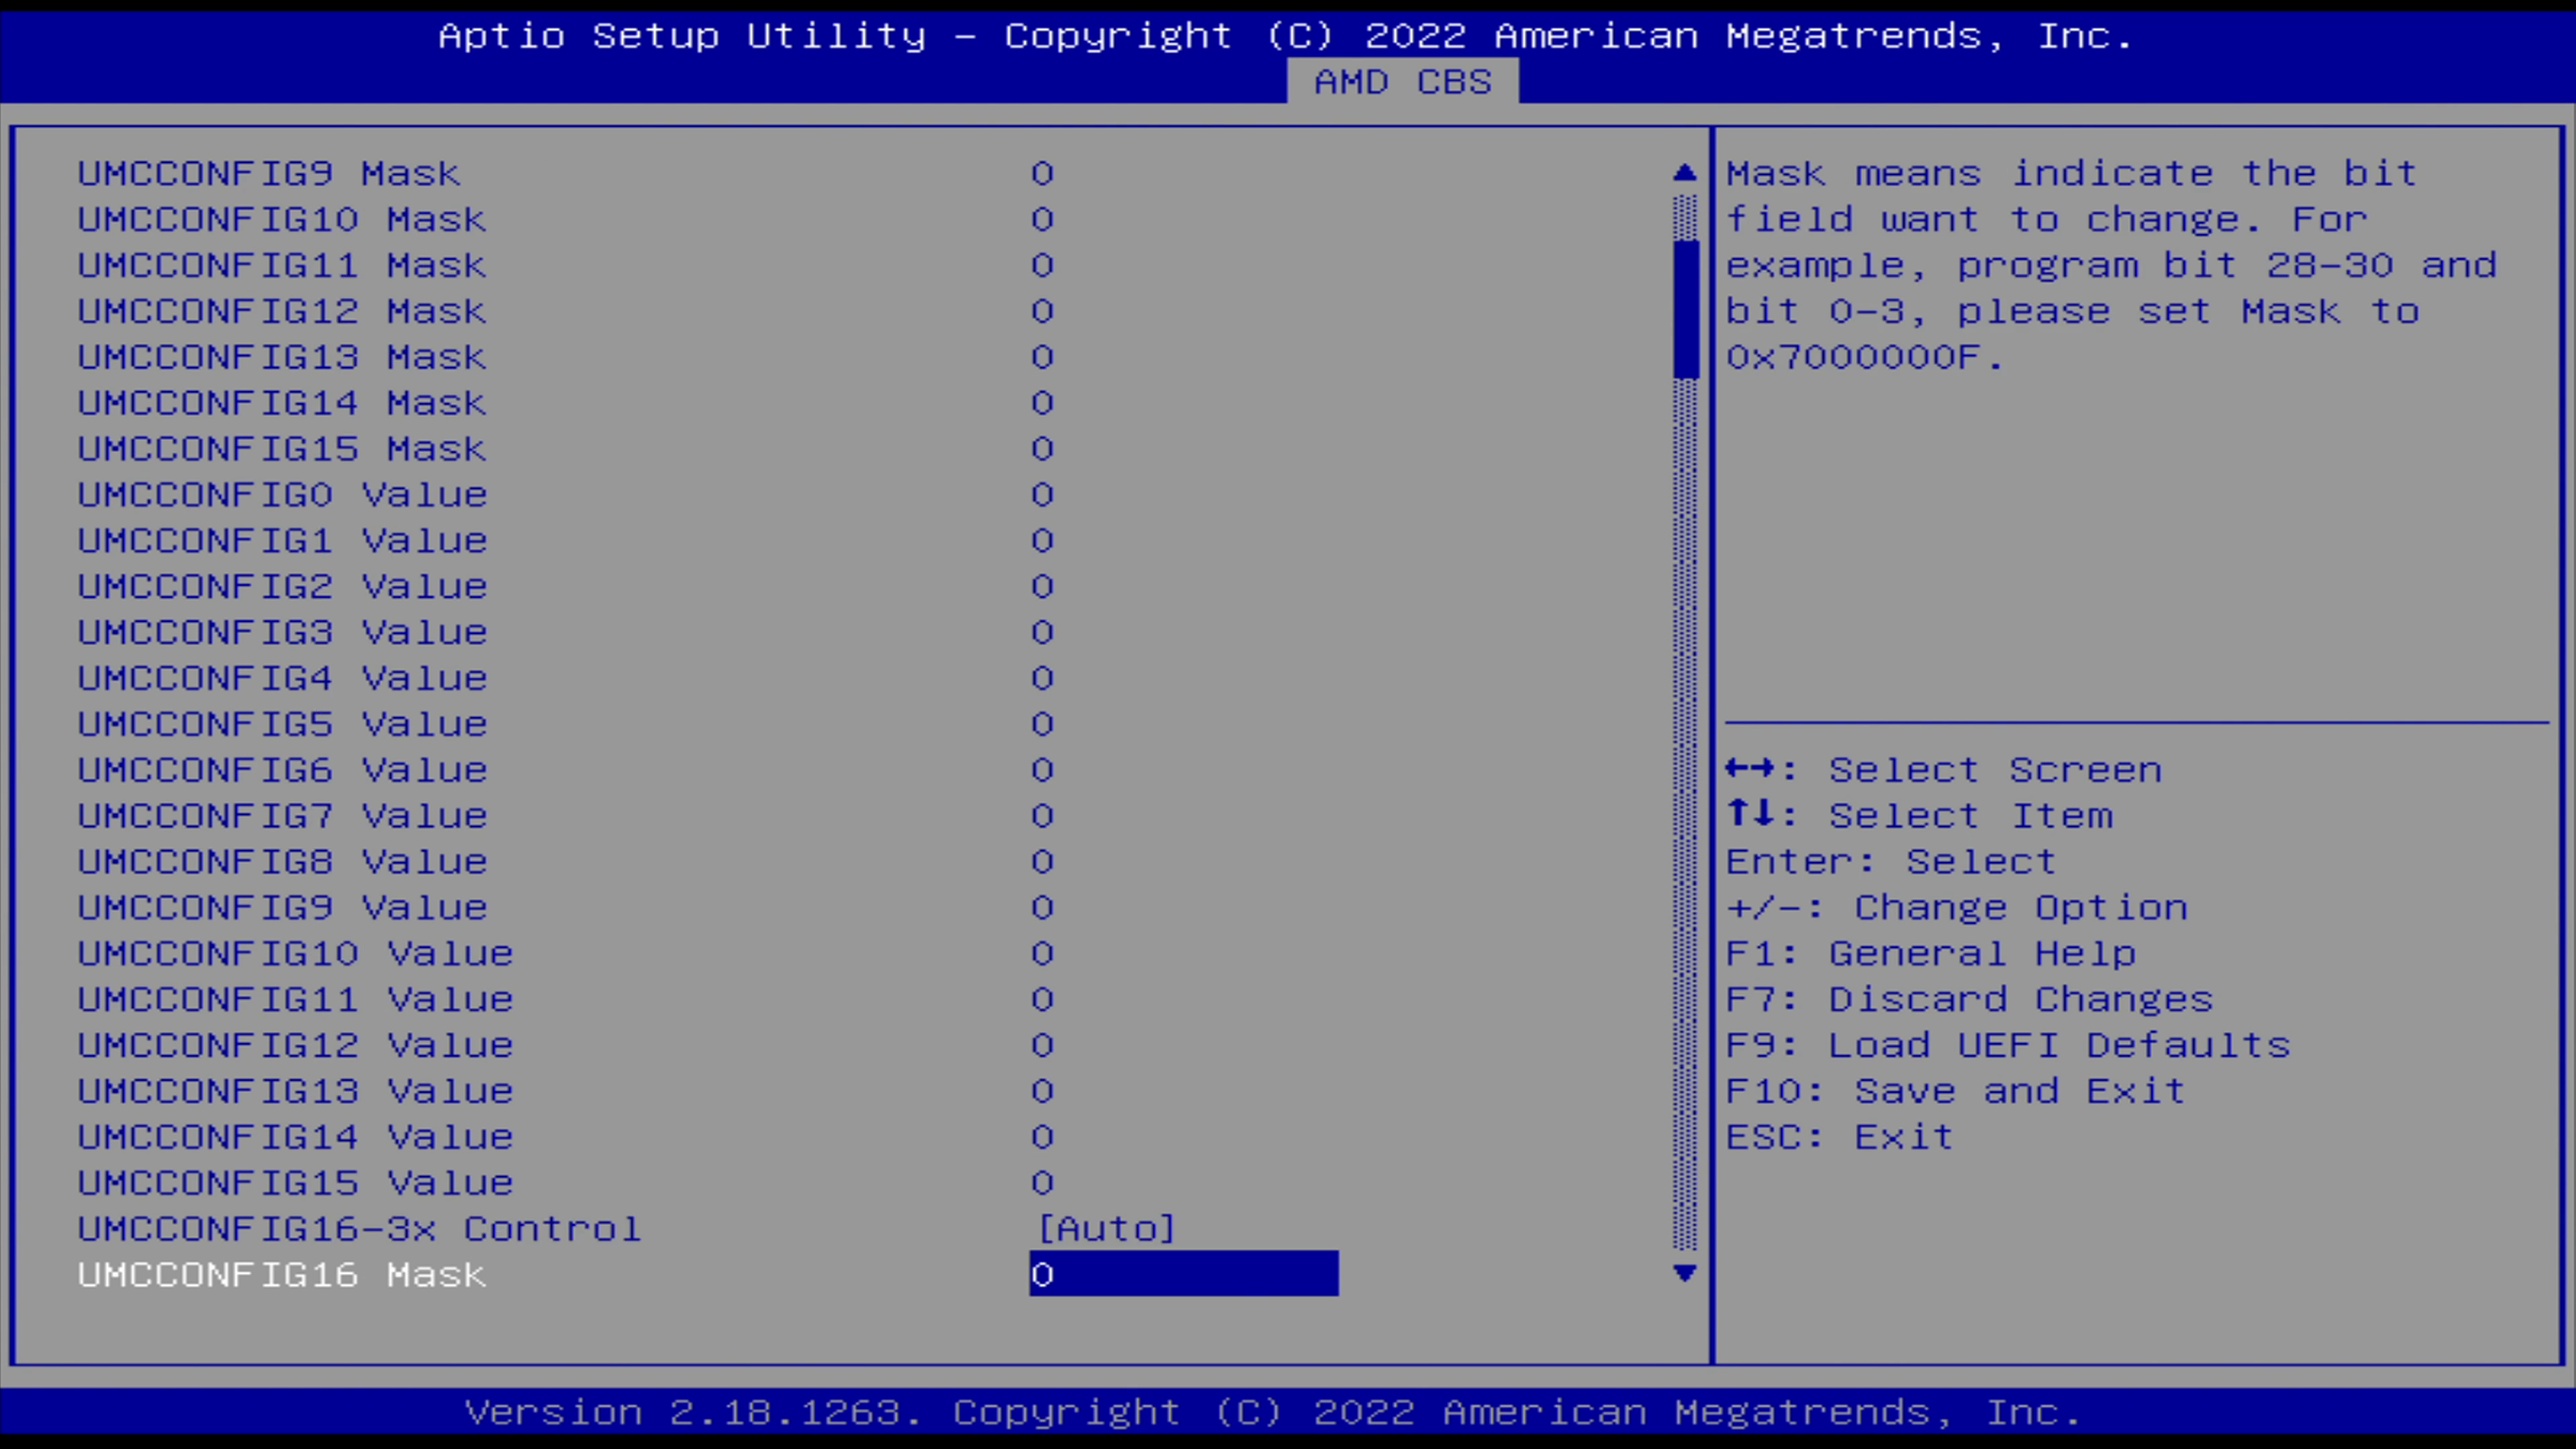Screen dimensions: 2576x1449
Task: Select UMCCONFIG0 Value setting
Action: 282,494
